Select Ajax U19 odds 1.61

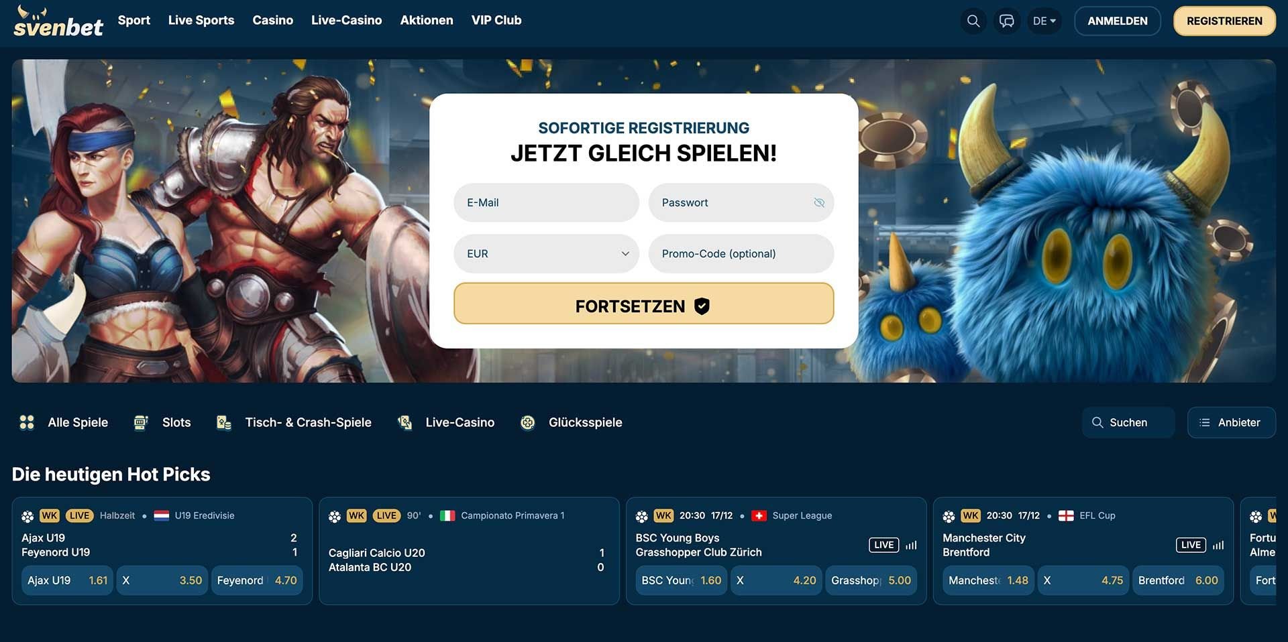coord(67,580)
